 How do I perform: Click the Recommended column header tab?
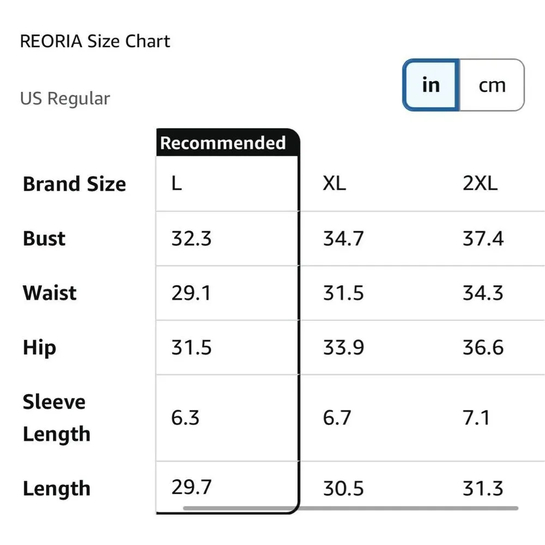click(223, 143)
